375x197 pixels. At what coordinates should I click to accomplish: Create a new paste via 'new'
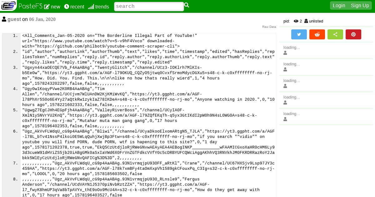point(52,7)
